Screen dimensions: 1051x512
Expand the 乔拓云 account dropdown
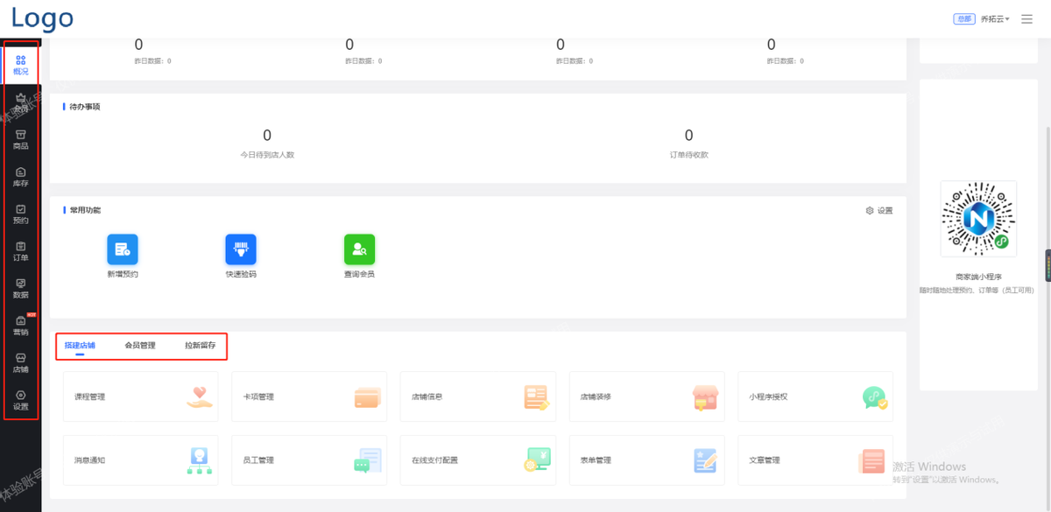point(995,19)
